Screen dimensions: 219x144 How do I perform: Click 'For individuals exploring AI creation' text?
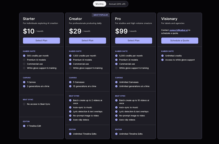point(40,23)
